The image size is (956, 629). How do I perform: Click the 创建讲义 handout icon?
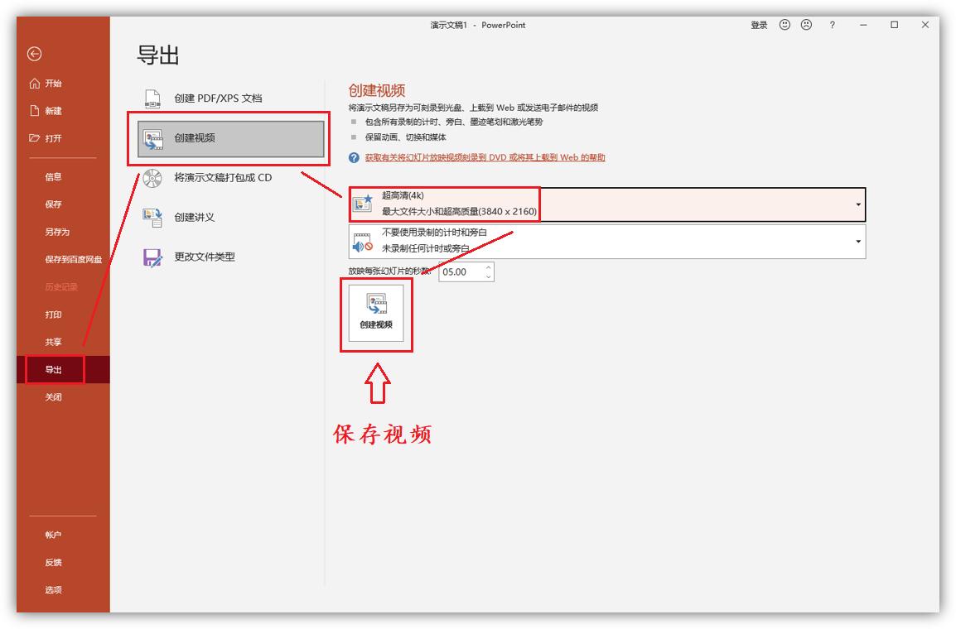(x=152, y=218)
